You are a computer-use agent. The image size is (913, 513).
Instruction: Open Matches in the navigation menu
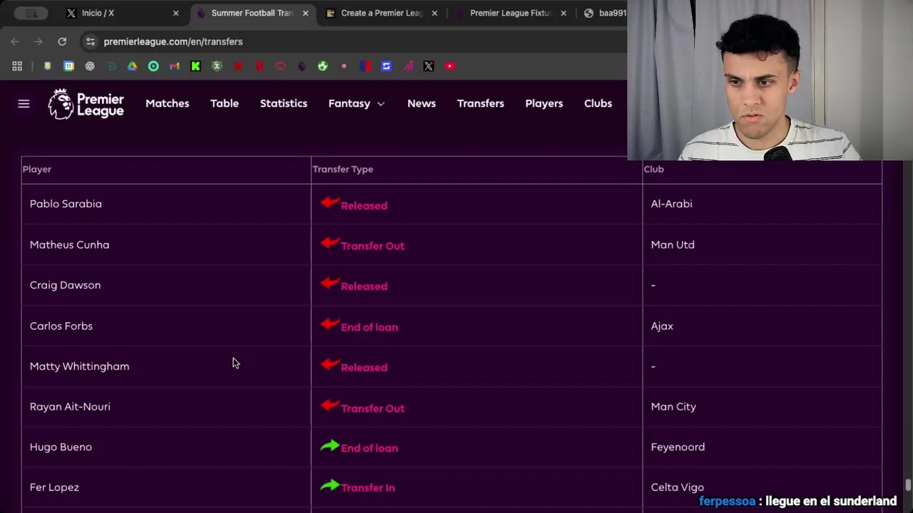point(167,103)
